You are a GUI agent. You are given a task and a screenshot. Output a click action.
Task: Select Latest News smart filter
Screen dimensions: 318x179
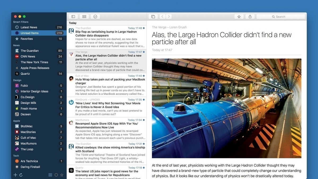coord(39,27)
